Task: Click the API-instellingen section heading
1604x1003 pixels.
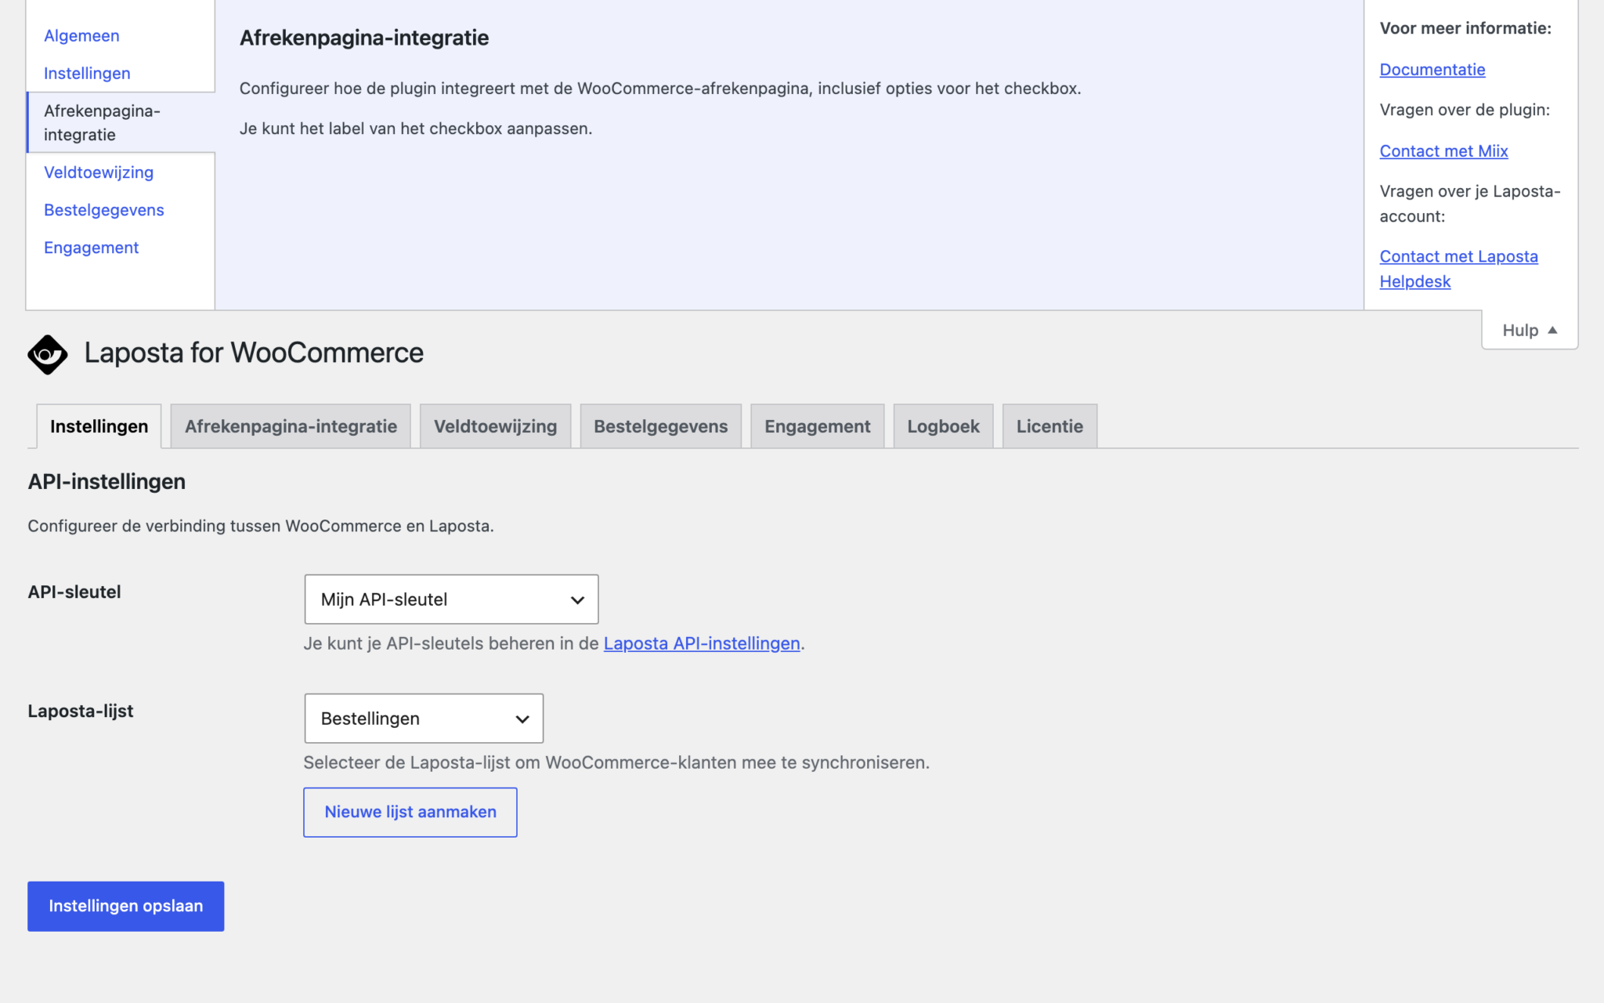Action: point(107,482)
